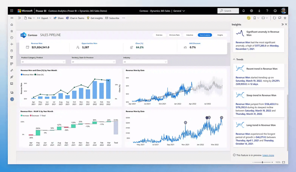This screenshot has height=172, width=296.
Task: Click the Nov 2021 anomaly marker on chart
Action: [x=185, y=123]
